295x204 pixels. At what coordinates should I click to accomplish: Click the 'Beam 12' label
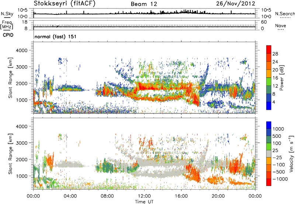pyautogui.click(x=144, y=4)
